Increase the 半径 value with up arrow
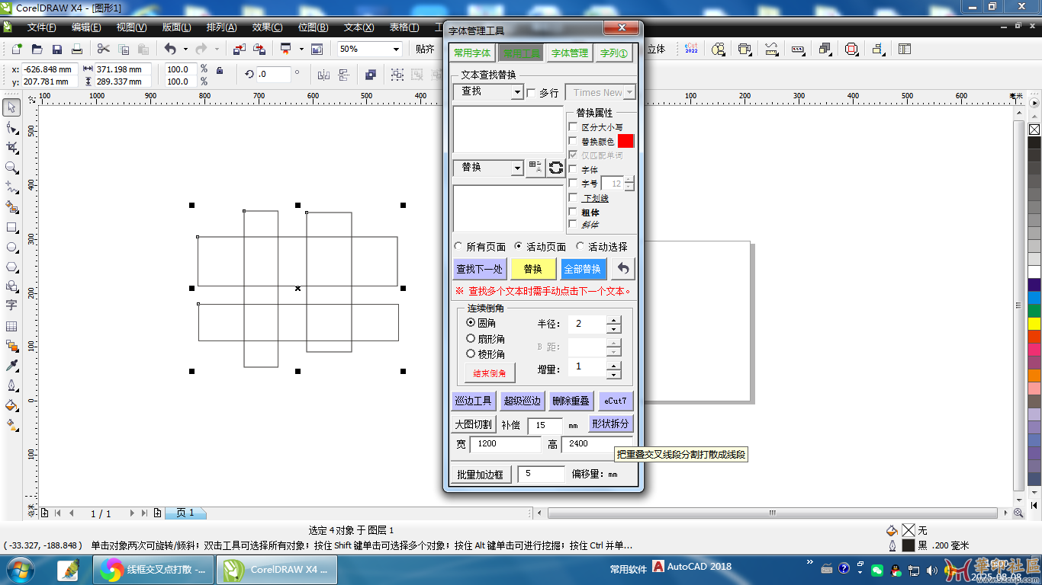Image resolution: width=1042 pixels, height=585 pixels. (x=614, y=319)
